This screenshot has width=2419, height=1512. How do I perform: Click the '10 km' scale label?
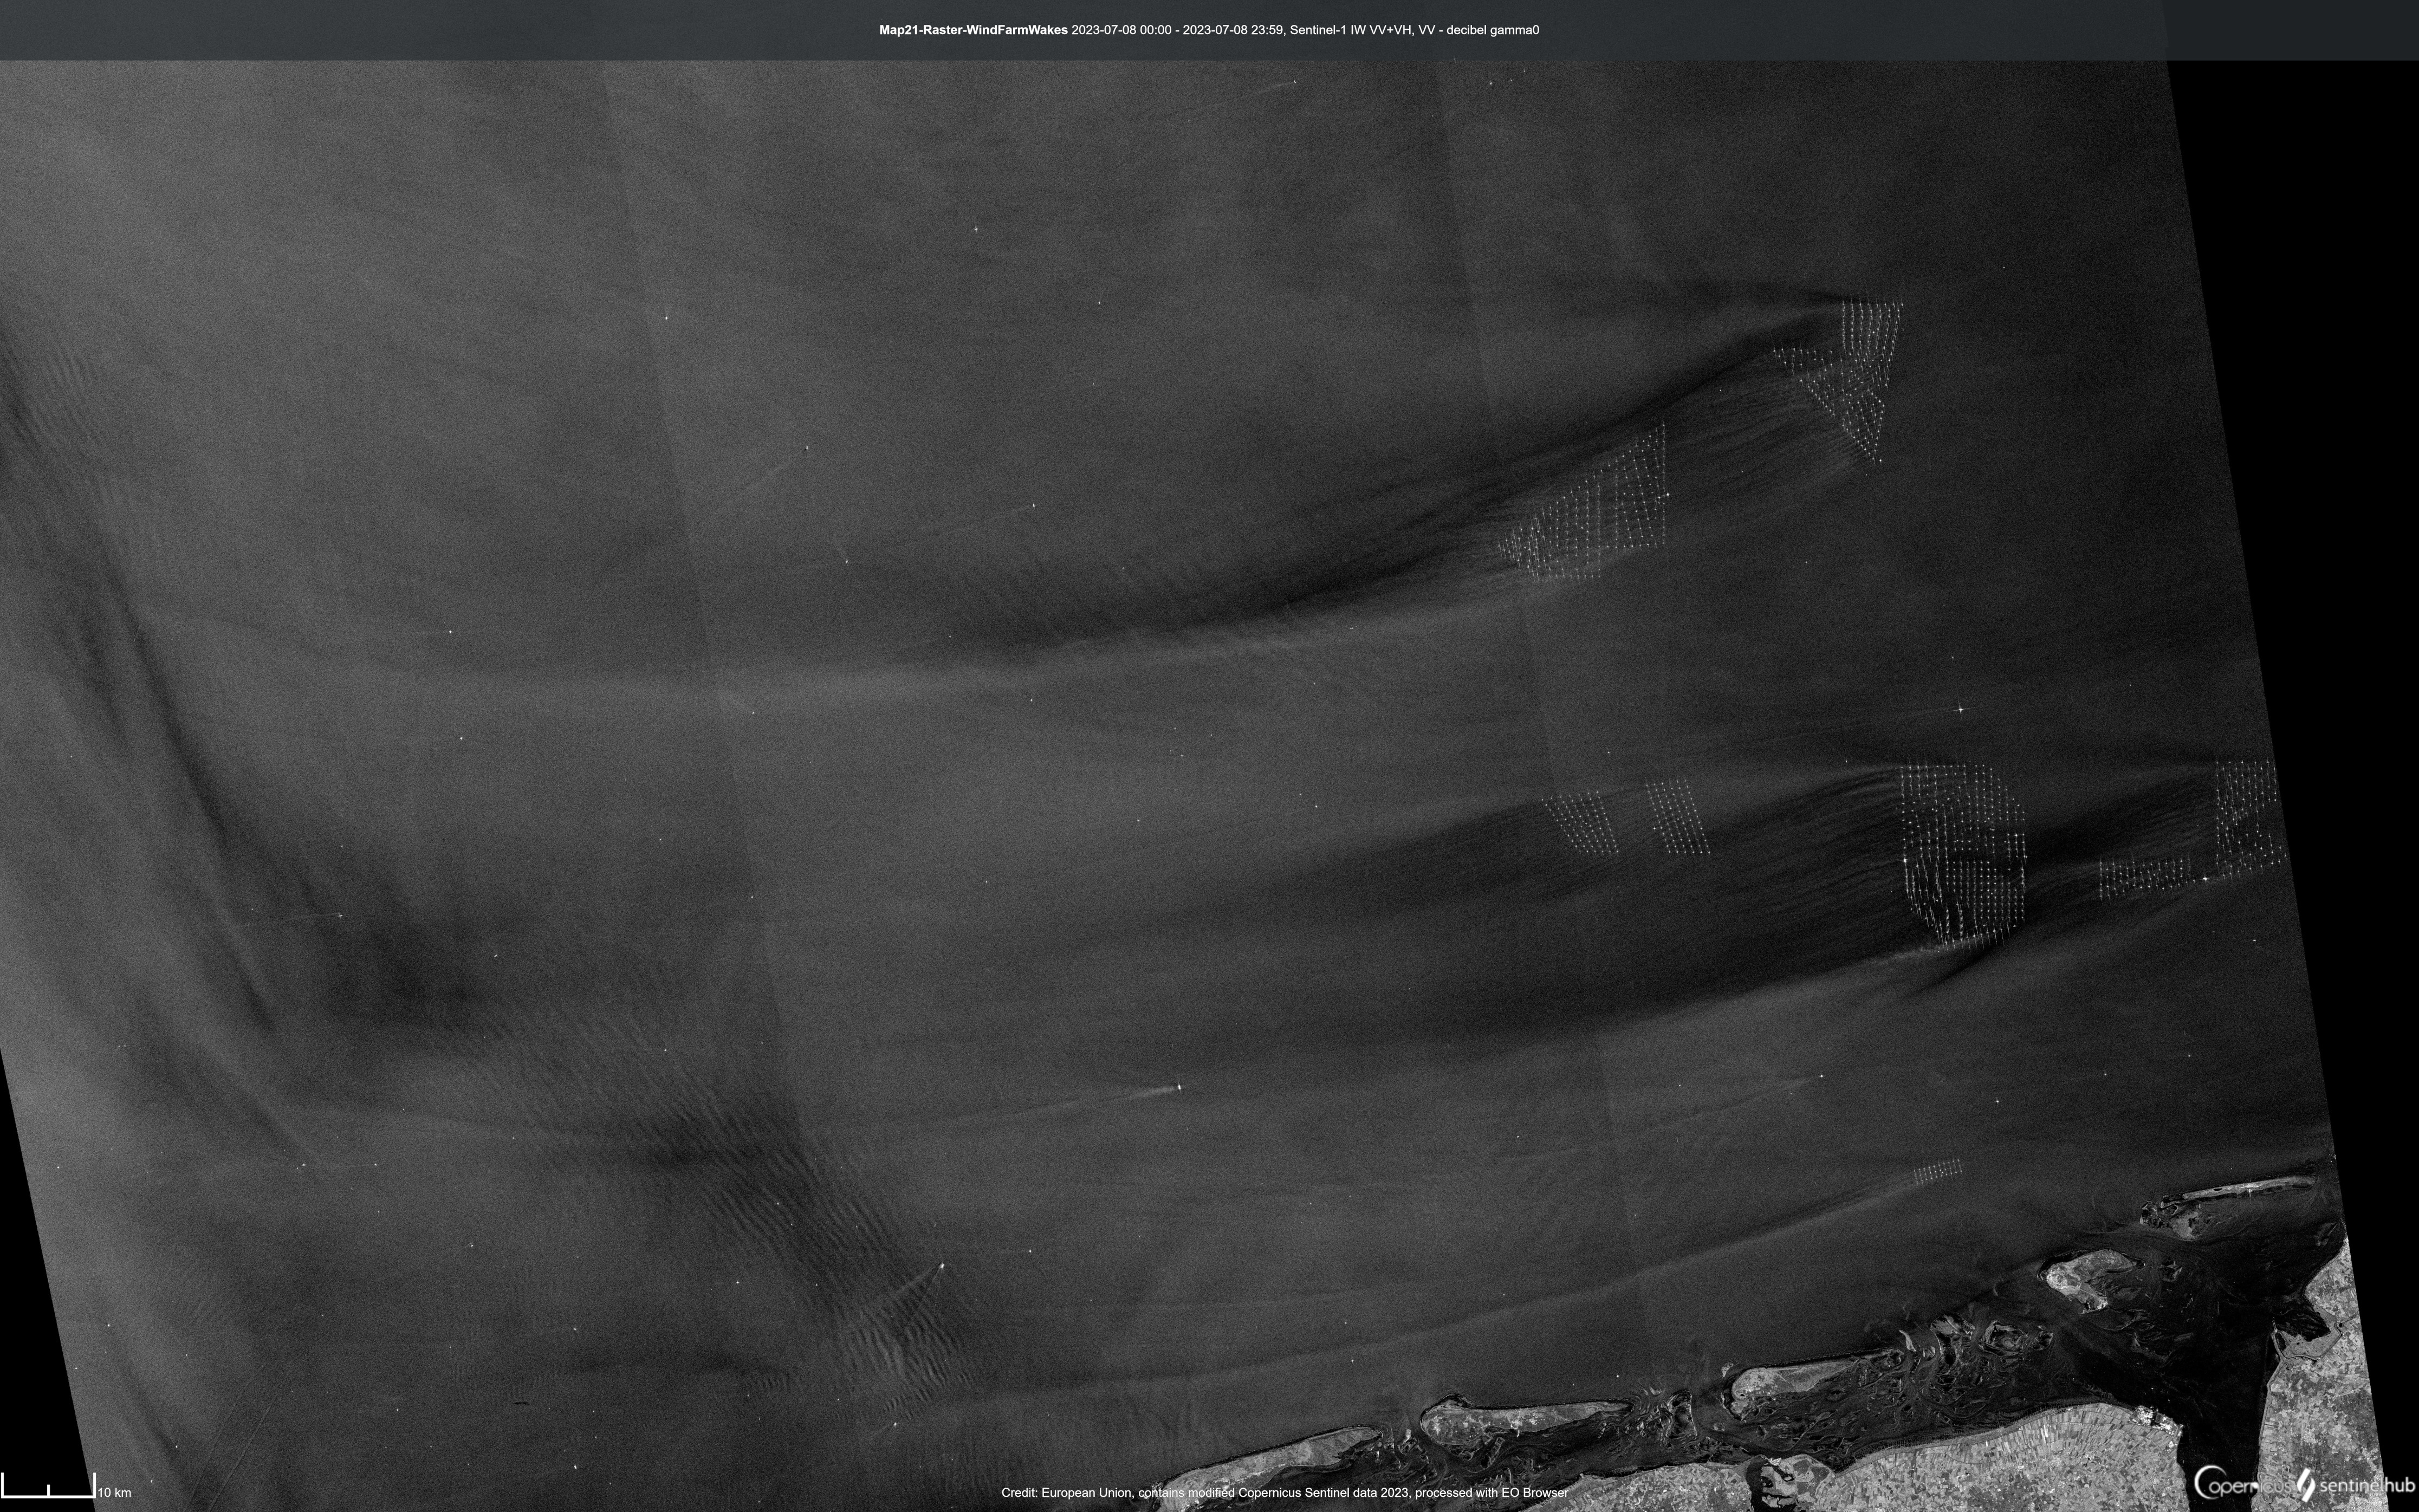115,1493
